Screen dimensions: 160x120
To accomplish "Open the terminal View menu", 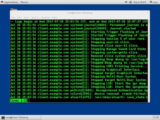I will click(26, 18).
